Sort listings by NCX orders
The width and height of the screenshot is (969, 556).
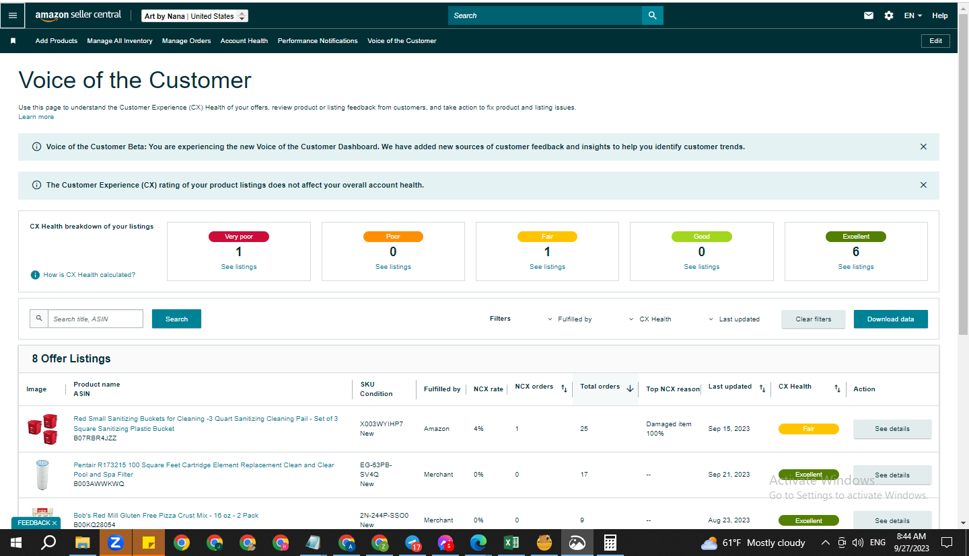tap(564, 389)
